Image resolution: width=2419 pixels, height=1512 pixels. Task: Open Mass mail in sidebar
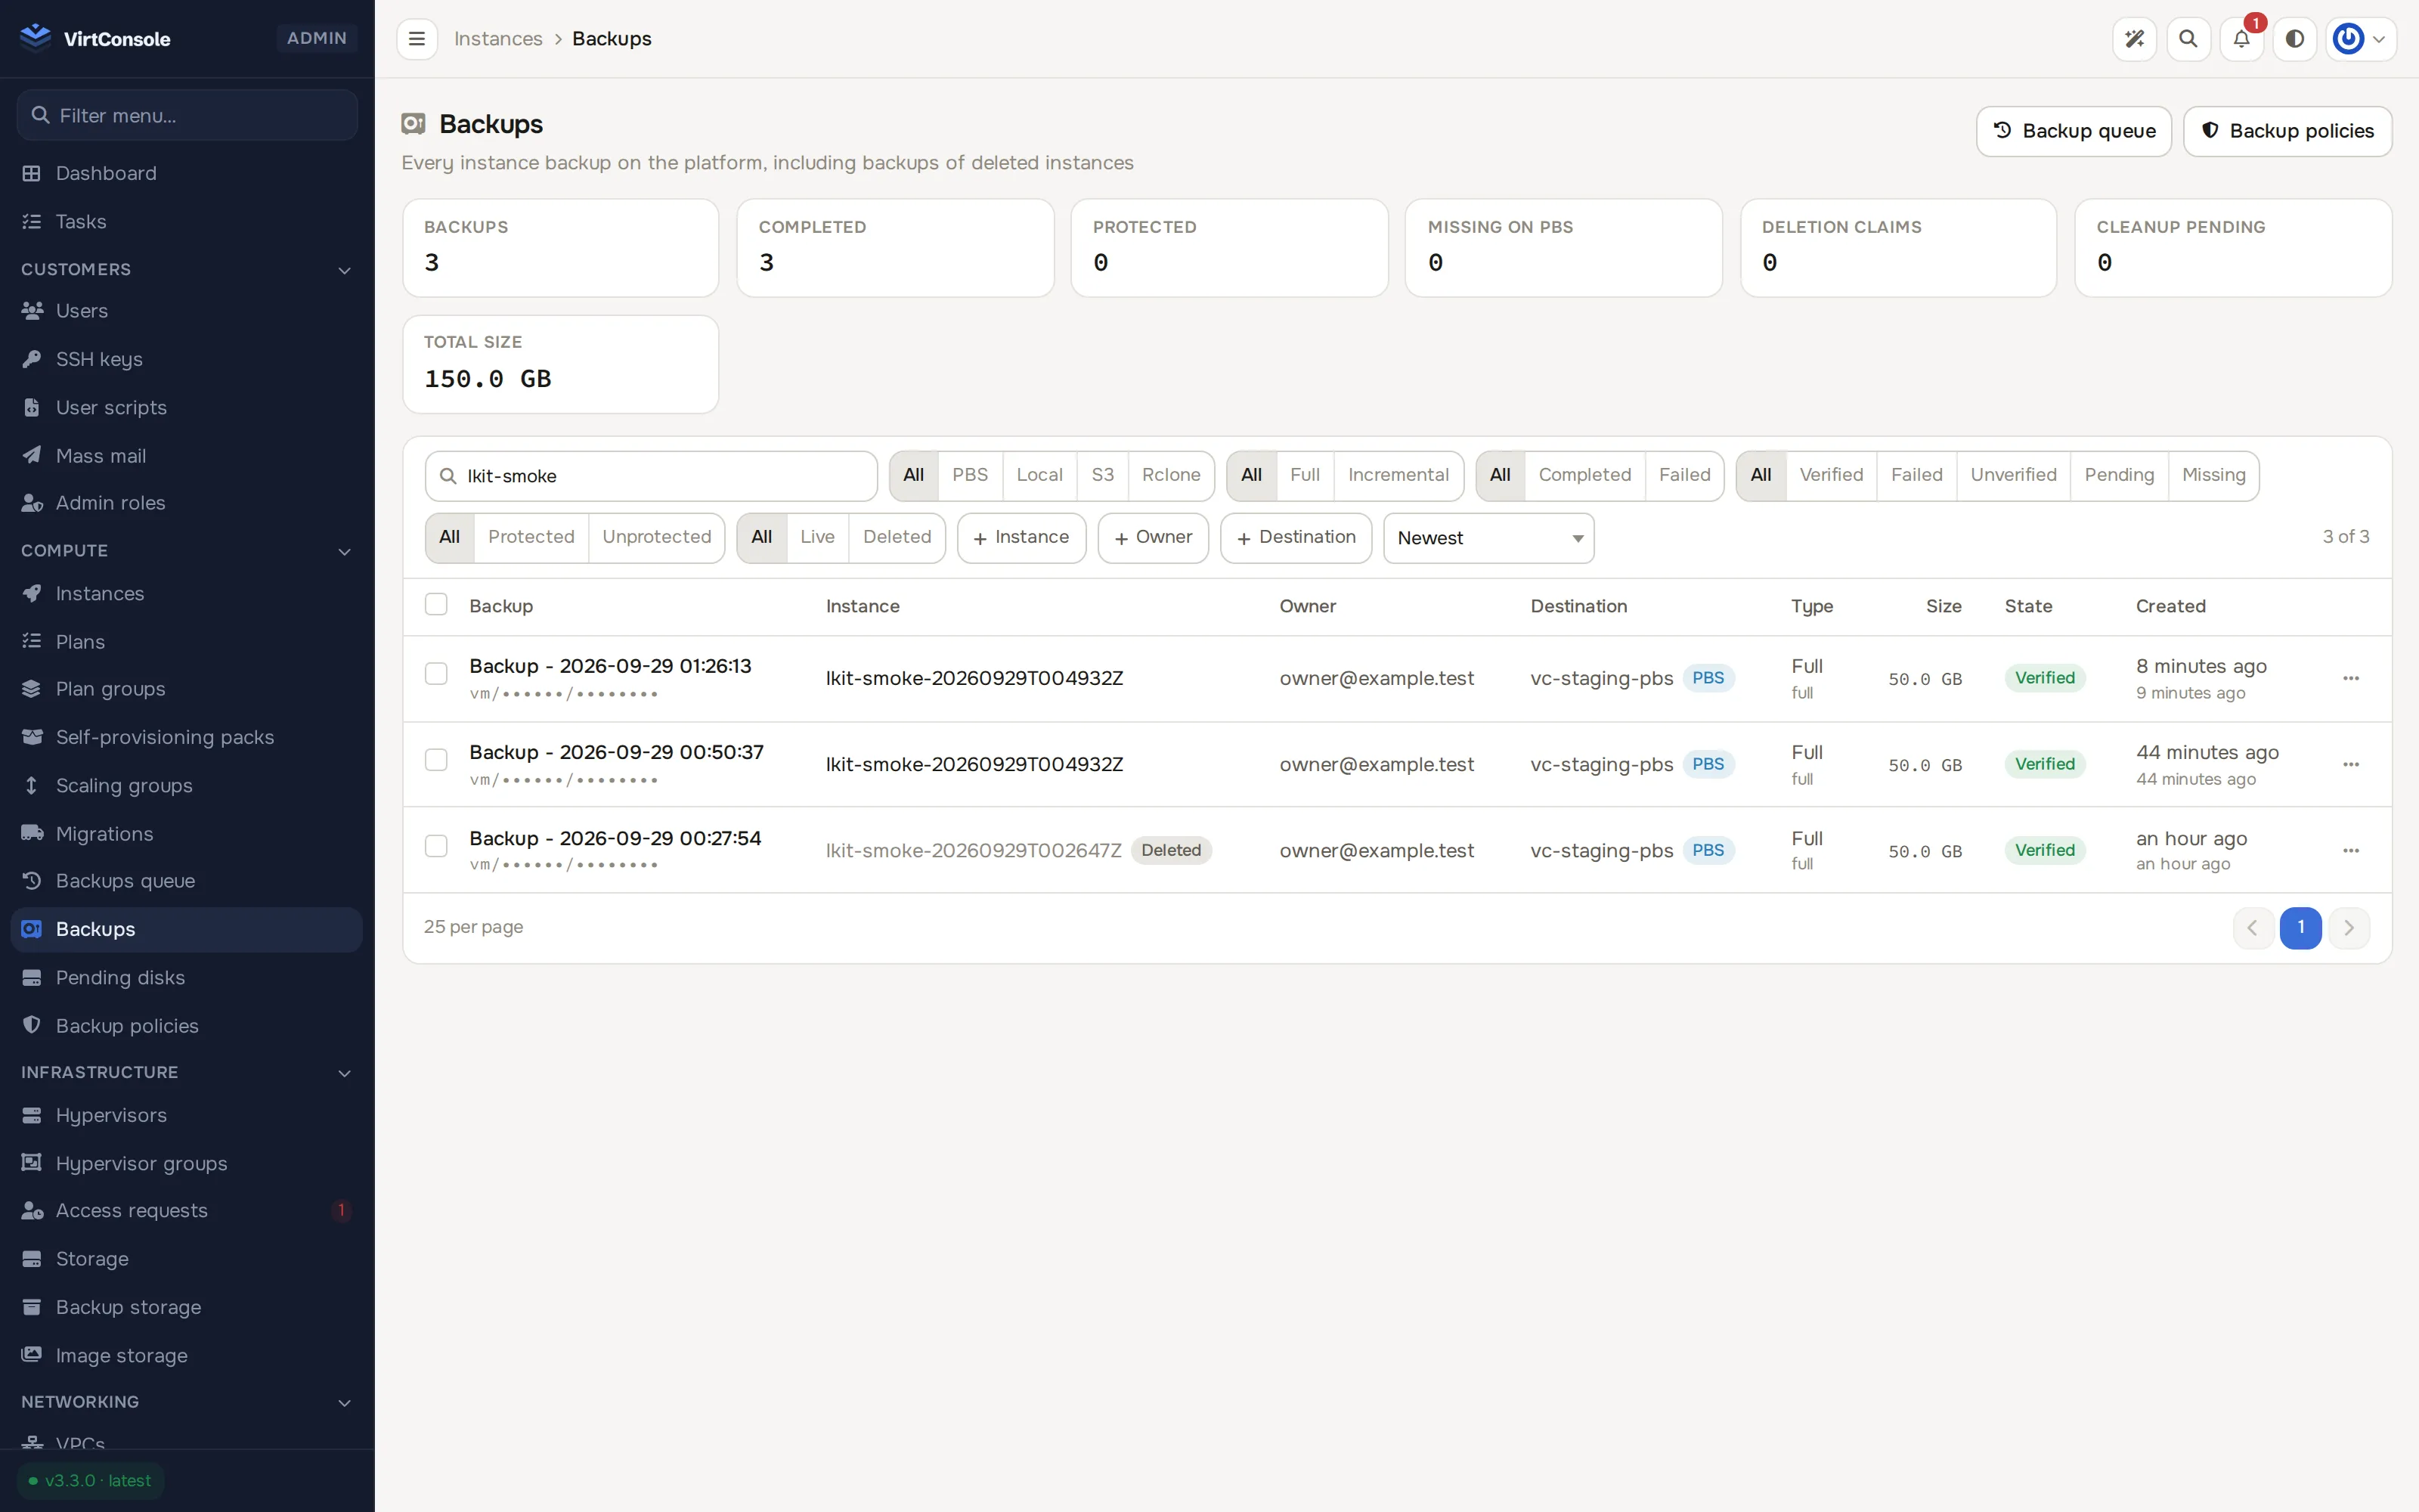click(187, 456)
